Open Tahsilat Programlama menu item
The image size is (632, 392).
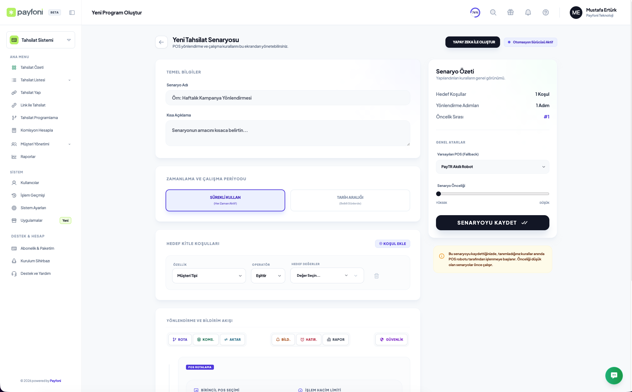pyautogui.click(x=39, y=118)
